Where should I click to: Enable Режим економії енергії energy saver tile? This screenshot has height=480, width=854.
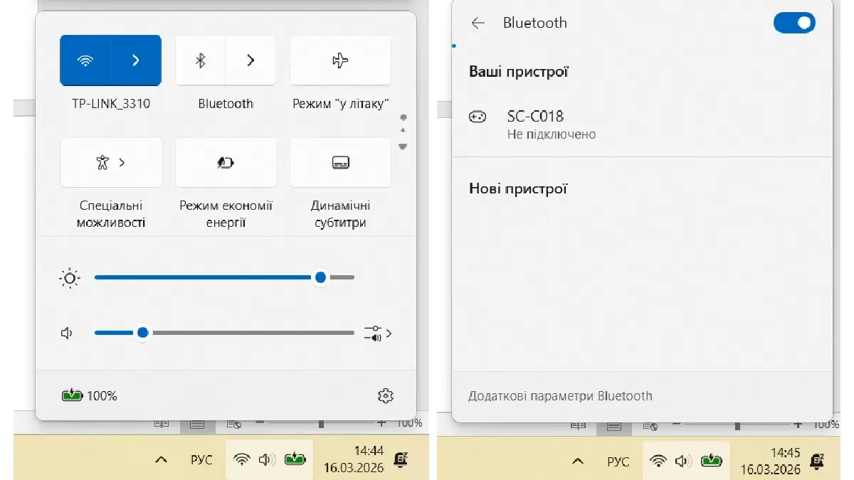(x=226, y=163)
